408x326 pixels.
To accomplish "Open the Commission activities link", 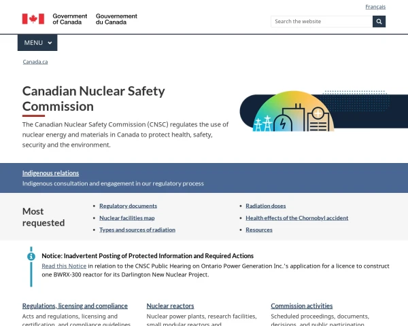I will [x=301, y=306].
